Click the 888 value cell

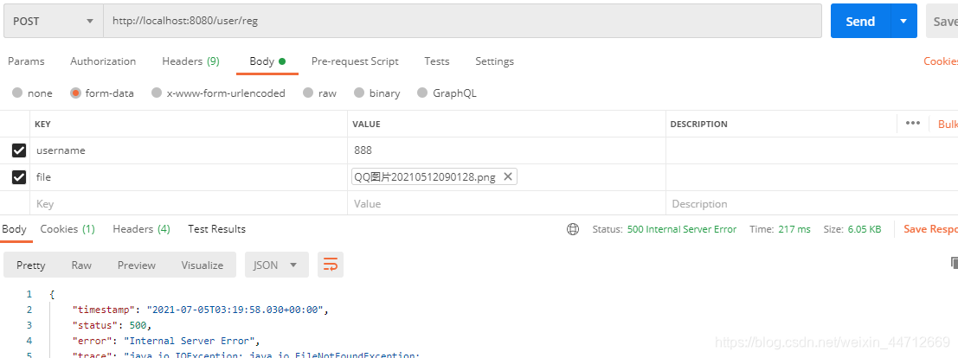pos(506,150)
